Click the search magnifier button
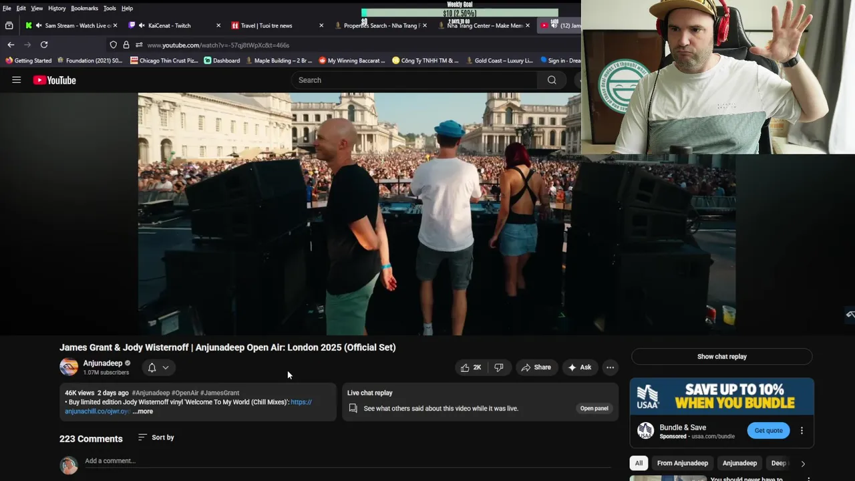This screenshot has height=481, width=855. tap(552, 80)
